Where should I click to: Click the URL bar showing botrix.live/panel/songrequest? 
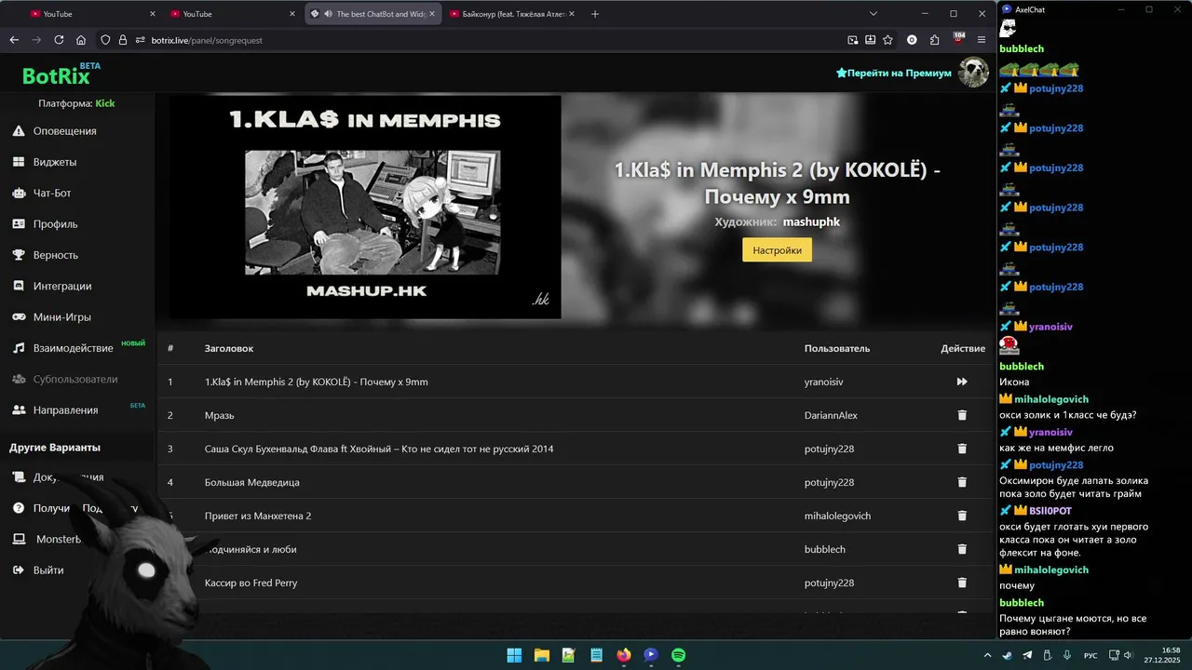point(207,40)
